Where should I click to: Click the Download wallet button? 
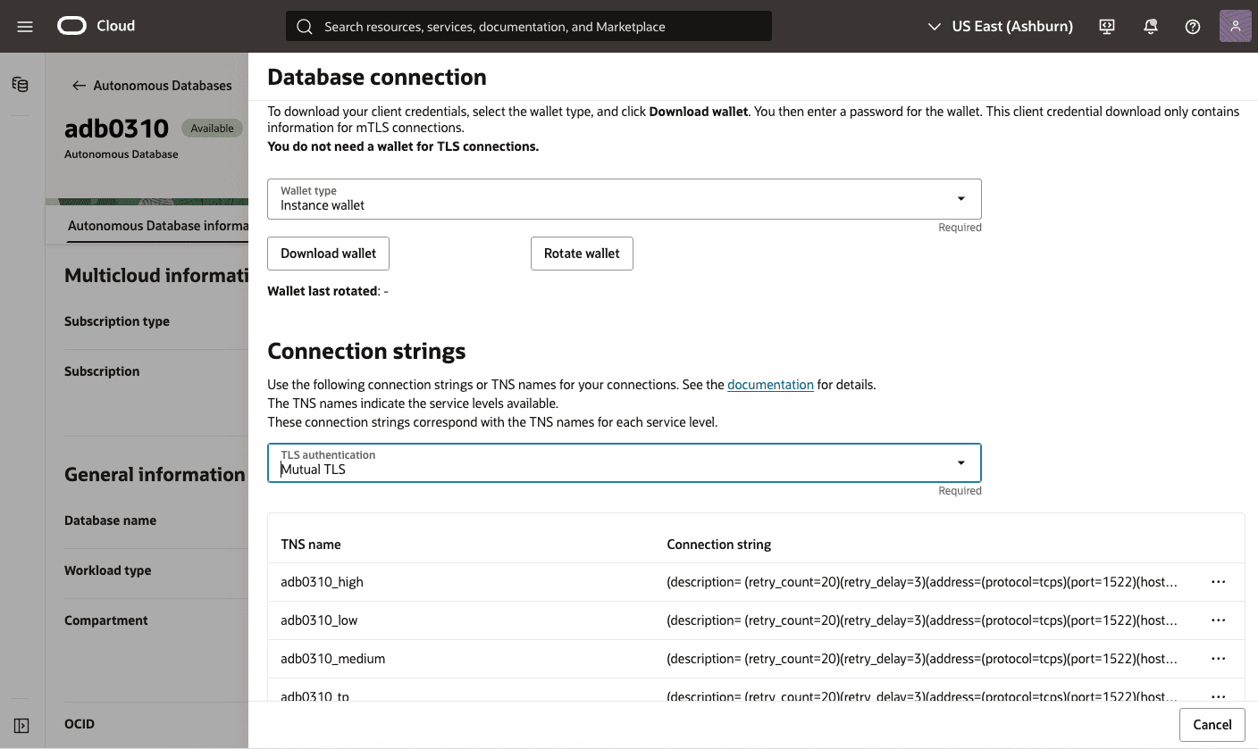tap(328, 253)
